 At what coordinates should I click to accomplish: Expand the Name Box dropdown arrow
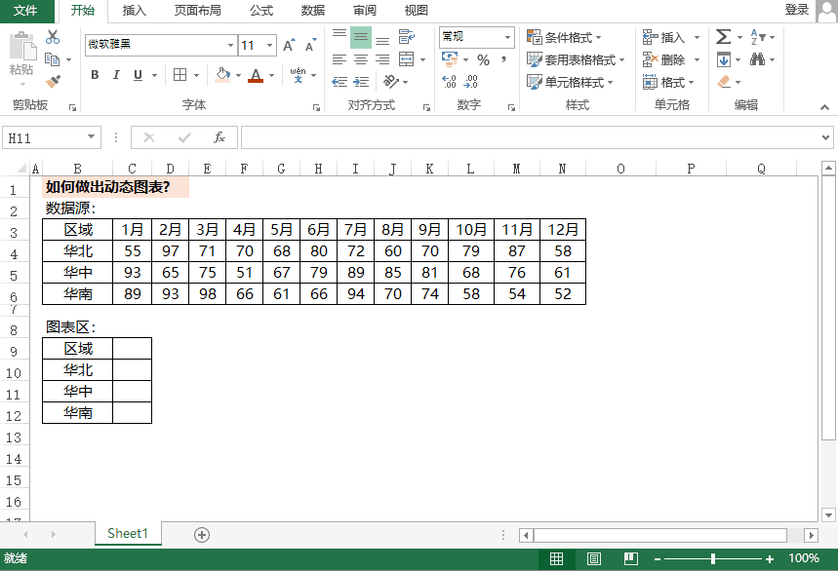pos(91,137)
